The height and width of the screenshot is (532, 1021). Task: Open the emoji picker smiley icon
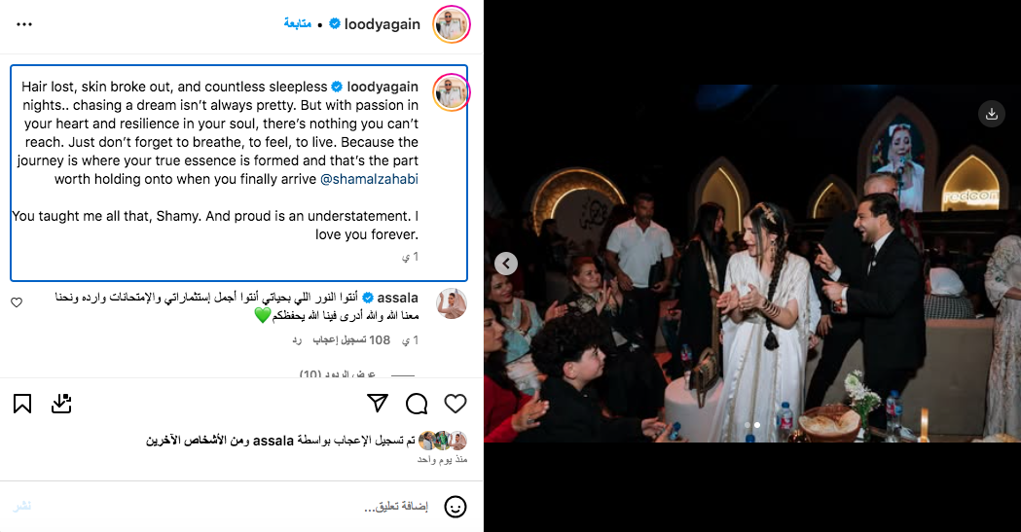point(456,507)
